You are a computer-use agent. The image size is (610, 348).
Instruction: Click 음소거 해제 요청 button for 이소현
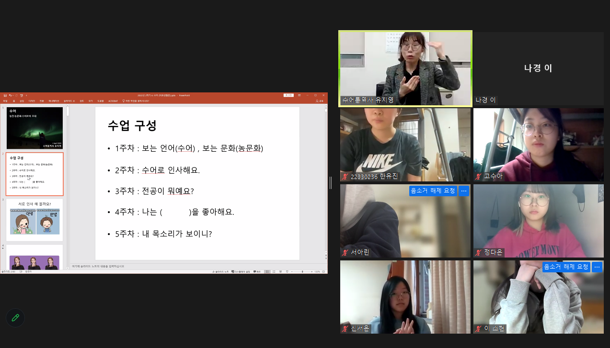[x=566, y=267]
